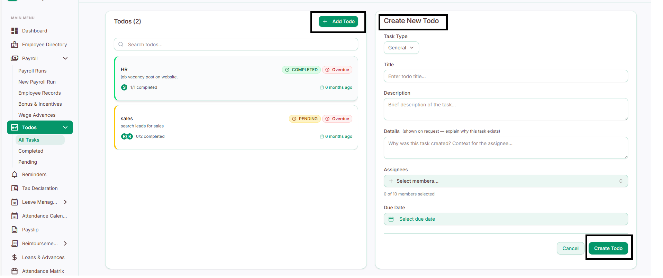Show Completed todos list
Viewport: 663px width, 278px height.
[x=31, y=151]
